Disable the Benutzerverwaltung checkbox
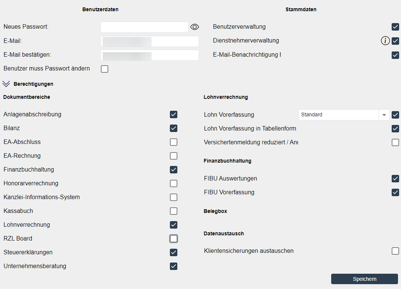The height and width of the screenshot is (289, 401). click(395, 27)
